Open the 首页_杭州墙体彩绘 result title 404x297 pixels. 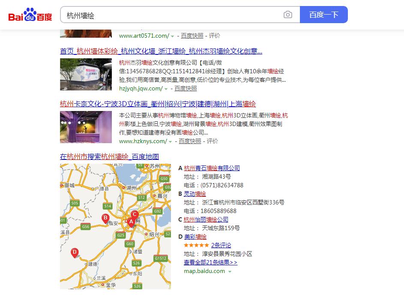[161, 51]
